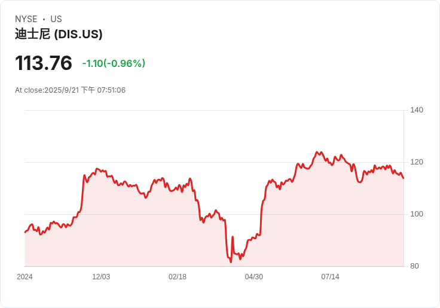The width and height of the screenshot is (440, 308).
Task: Select the 02/18 x-axis date label
Action: point(178,277)
